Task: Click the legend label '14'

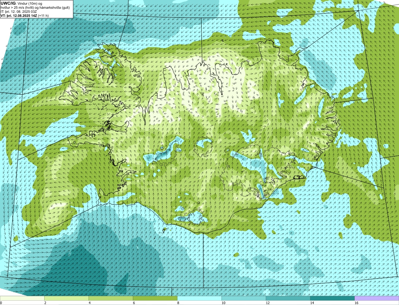Action: [312, 303]
